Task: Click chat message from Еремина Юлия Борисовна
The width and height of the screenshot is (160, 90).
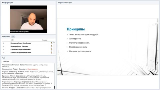Action: coord(26,77)
